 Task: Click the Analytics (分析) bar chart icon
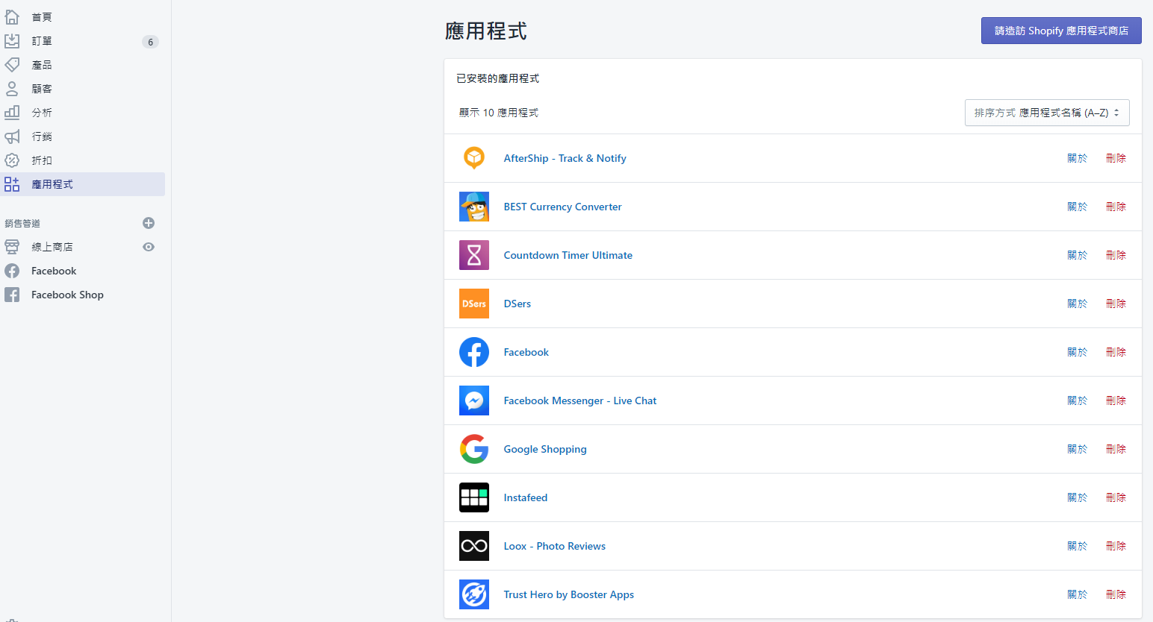[12, 113]
